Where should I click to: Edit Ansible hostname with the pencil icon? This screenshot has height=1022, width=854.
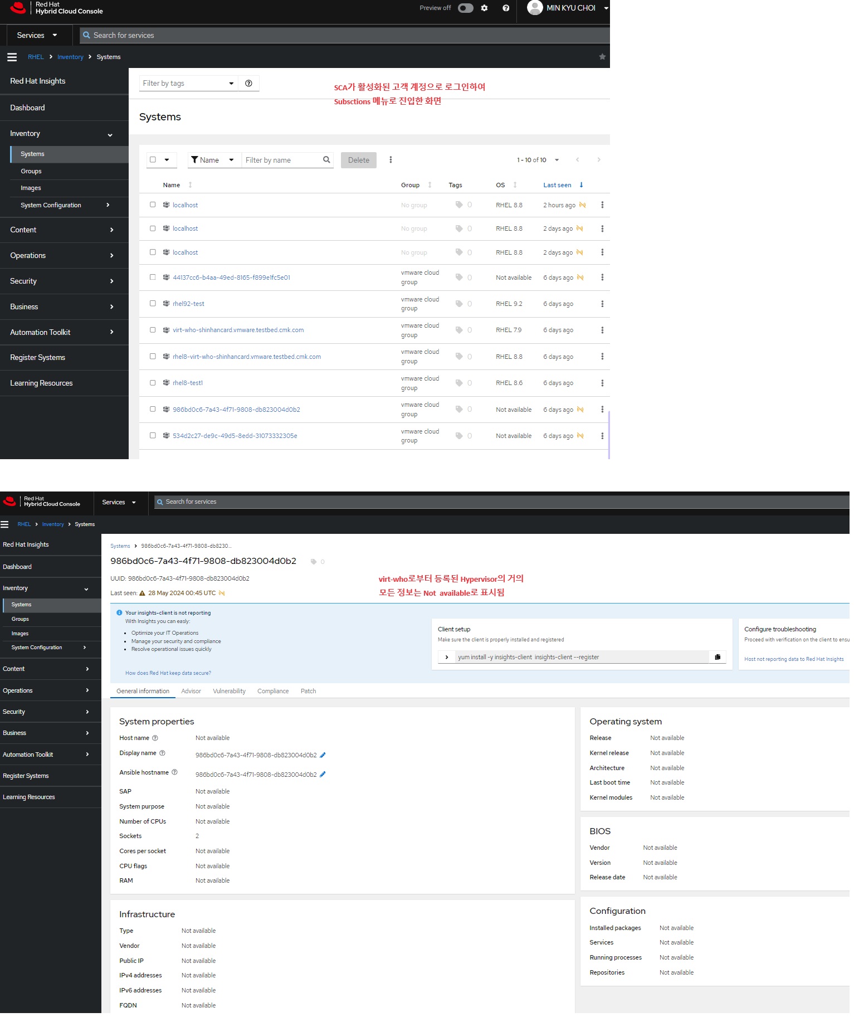(323, 774)
